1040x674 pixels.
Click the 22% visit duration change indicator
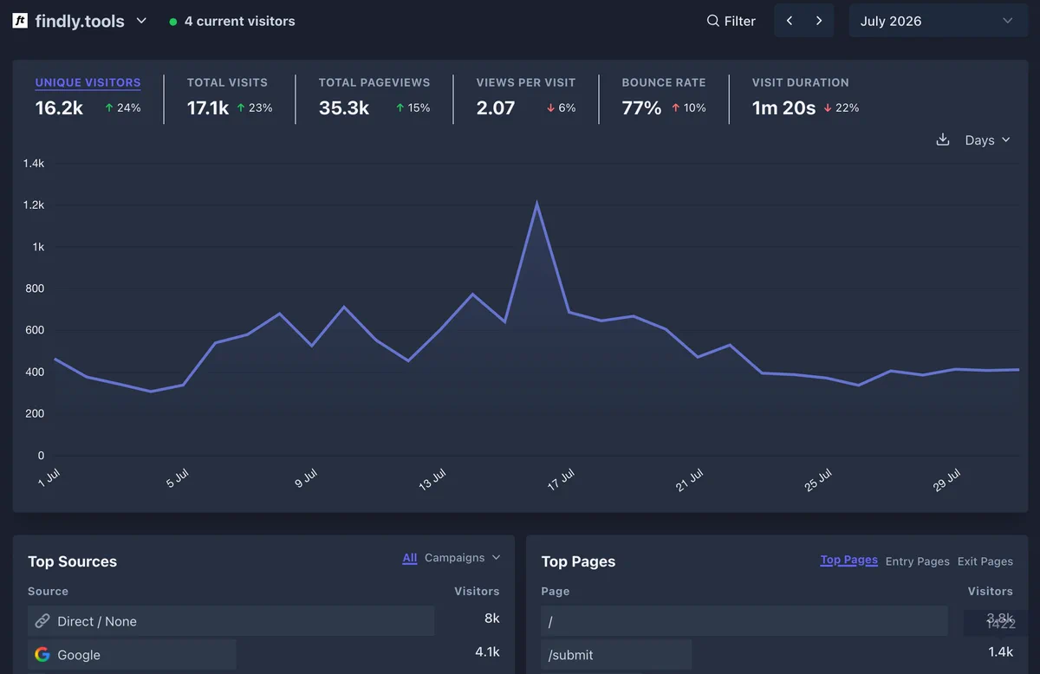[842, 108]
